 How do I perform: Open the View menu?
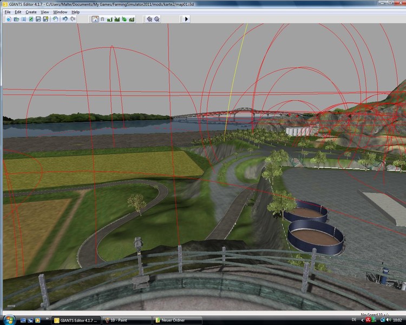point(45,12)
